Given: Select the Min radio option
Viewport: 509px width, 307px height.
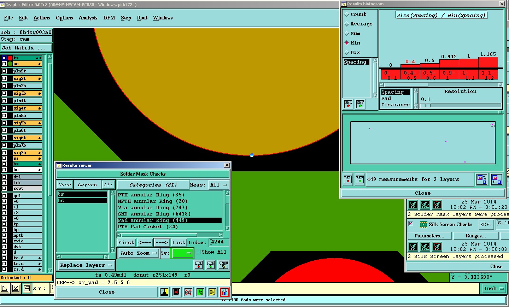Looking at the screenshot, I should 347,43.
